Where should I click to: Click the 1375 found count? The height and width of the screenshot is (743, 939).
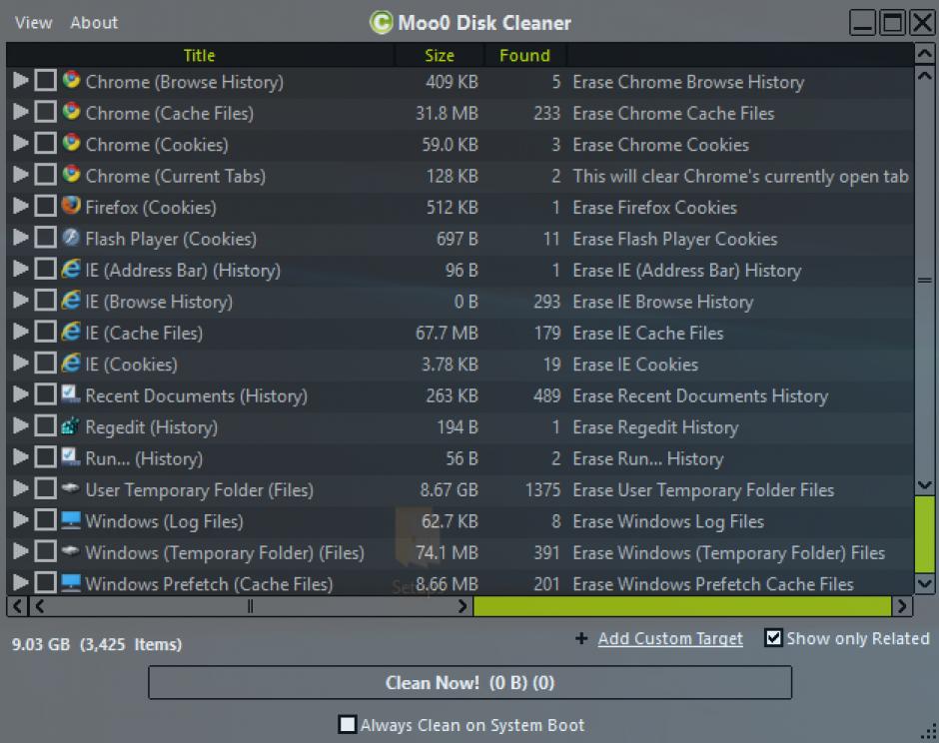coord(542,490)
